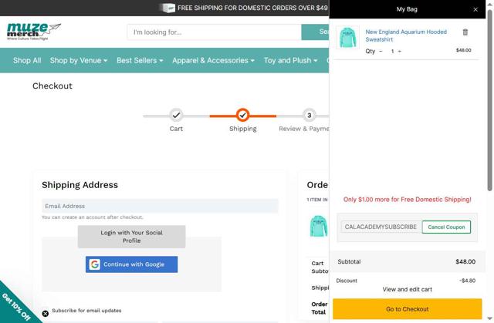Close the My Bag panel

[x=475, y=9]
